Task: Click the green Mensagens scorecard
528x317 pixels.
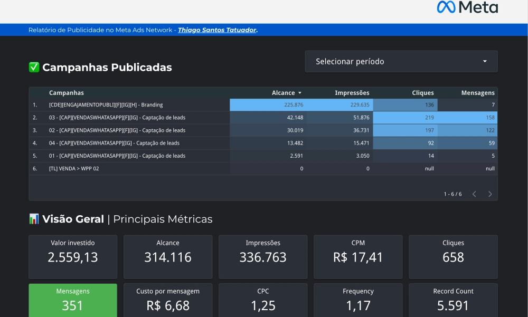Action: tap(73, 300)
